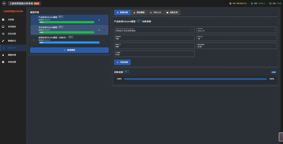This screenshot has height=144, width=283.
Task: Click the 历史记录 history clock icon
Action: [x=3, y=34]
